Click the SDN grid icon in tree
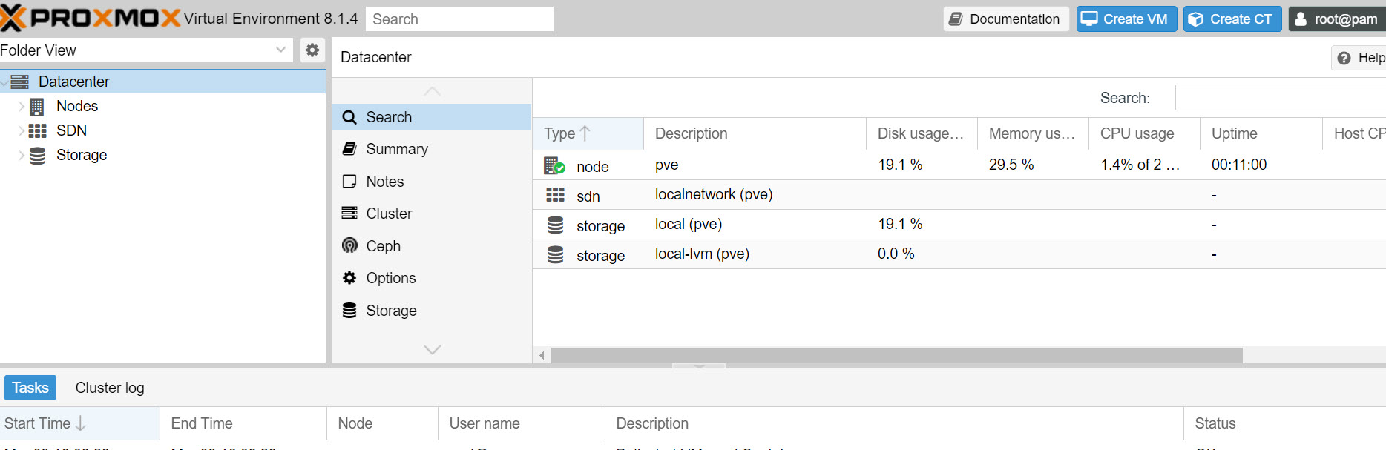 click(x=37, y=131)
